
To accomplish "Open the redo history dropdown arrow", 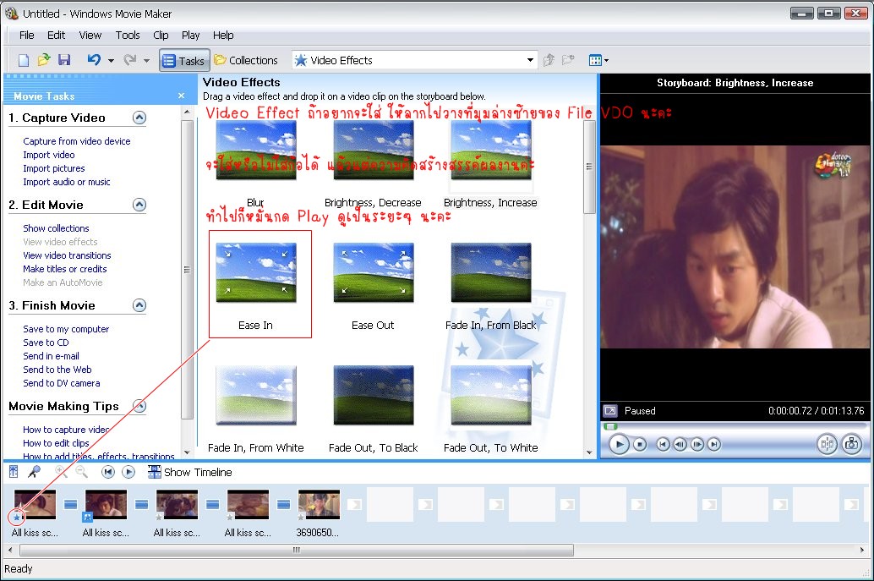I will [x=146, y=60].
